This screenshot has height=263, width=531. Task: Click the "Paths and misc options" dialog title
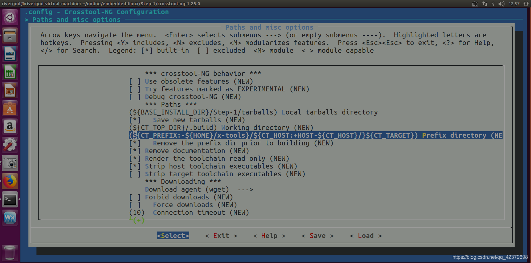[x=269, y=27]
